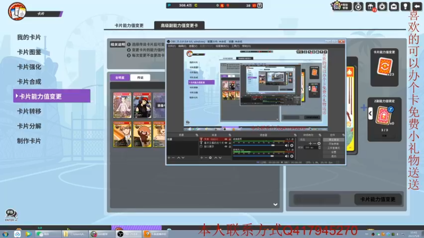424x238 pixels.
Task: Open source properties gear in OBS sources panel
Action: (210, 158)
